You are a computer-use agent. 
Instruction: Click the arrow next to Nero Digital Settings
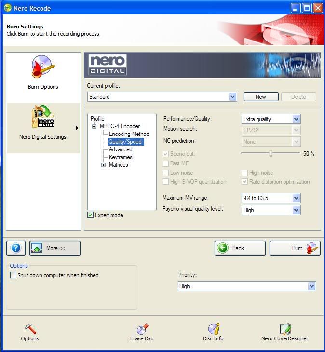click(x=77, y=128)
